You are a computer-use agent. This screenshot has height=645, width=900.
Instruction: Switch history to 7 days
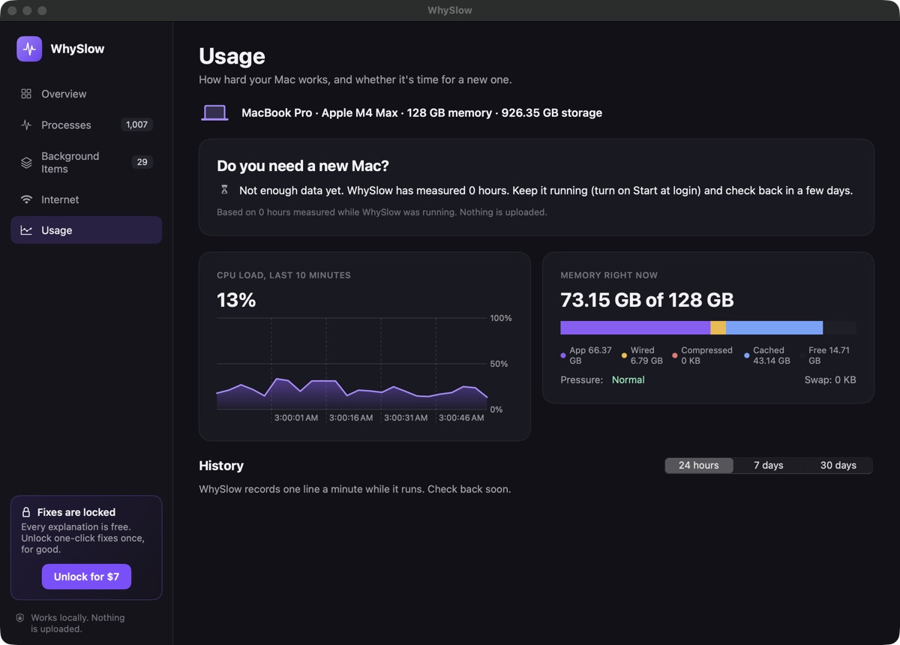coord(768,465)
